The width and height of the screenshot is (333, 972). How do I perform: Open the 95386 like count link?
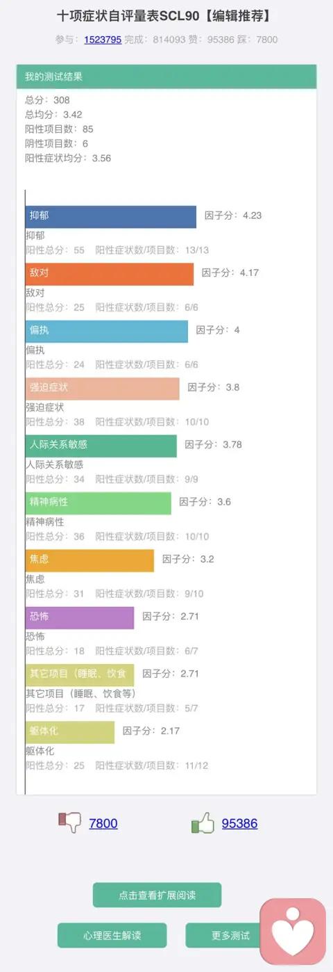pos(239,824)
